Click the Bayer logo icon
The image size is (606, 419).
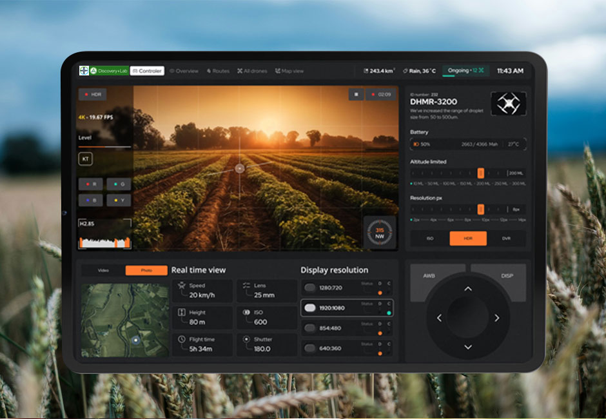84,71
